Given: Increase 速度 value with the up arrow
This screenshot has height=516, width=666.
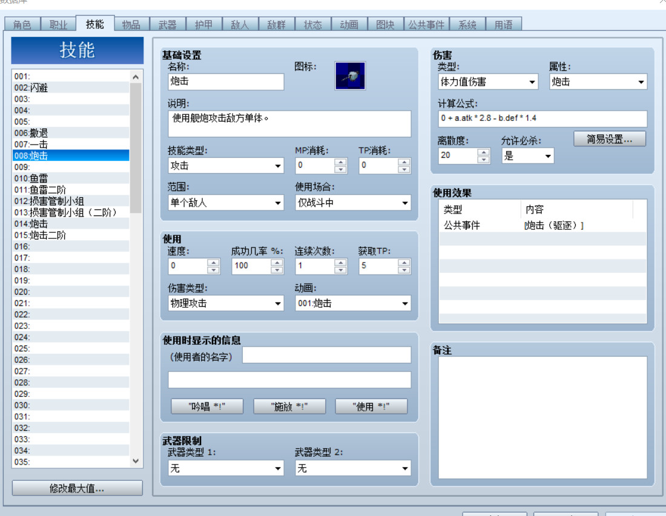Looking at the screenshot, I should pos(213,263).
